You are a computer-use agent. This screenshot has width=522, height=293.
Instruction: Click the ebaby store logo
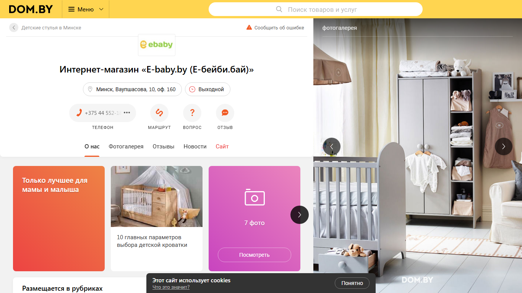coord(157,45)
